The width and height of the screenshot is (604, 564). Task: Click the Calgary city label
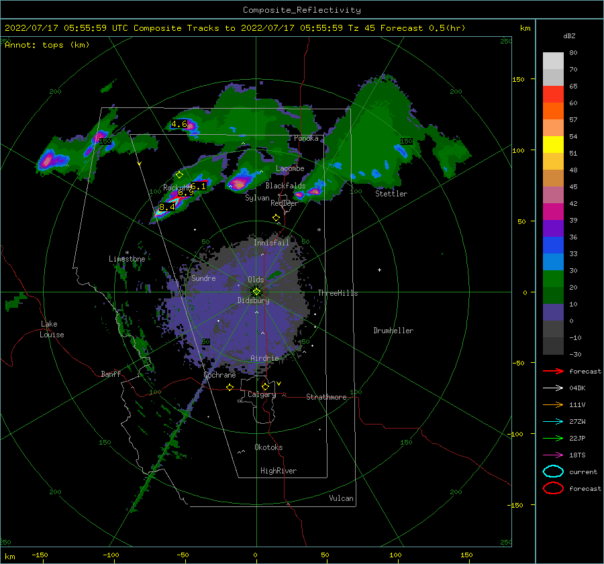(x=262, y=394)
